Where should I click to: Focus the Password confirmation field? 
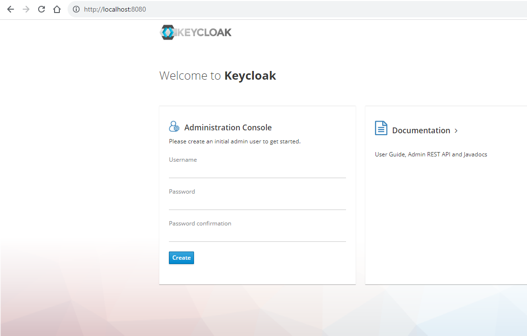pyautogui.click(x=257, y=236)
